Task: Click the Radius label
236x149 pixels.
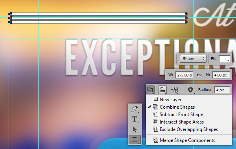Action: click(x=205, y=89)
